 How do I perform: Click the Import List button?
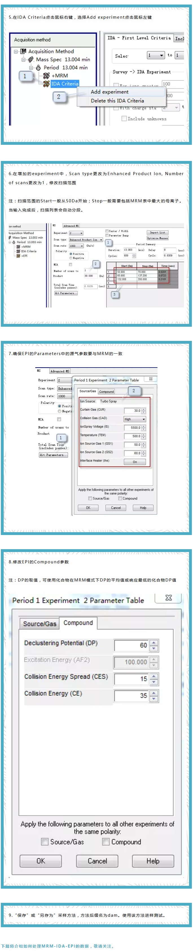158,233
